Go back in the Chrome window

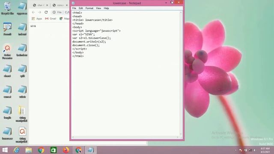(33, 12)
